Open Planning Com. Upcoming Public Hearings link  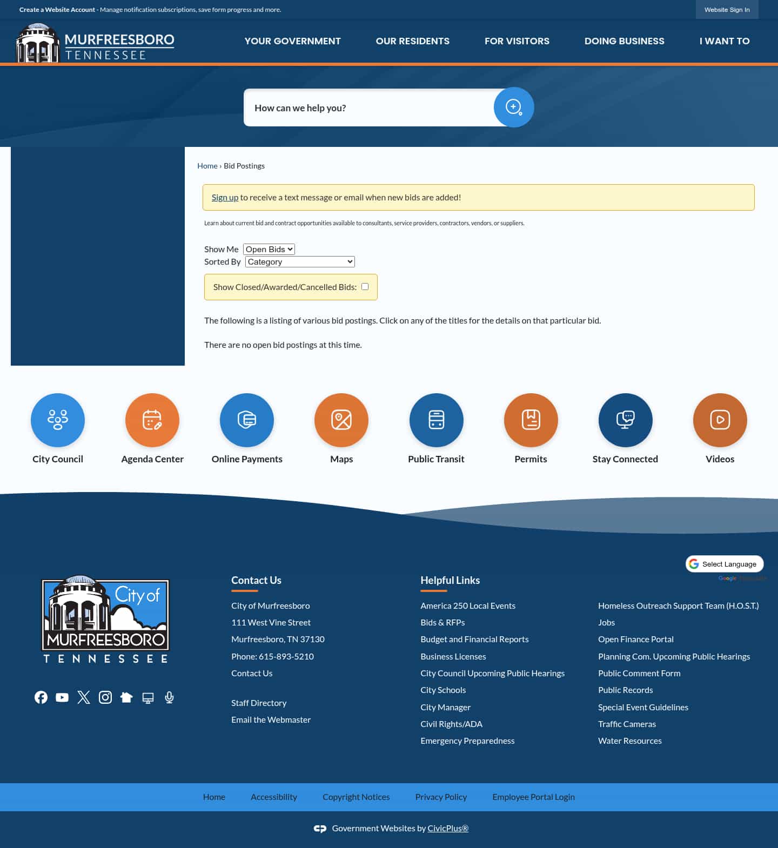click(674, 657)
